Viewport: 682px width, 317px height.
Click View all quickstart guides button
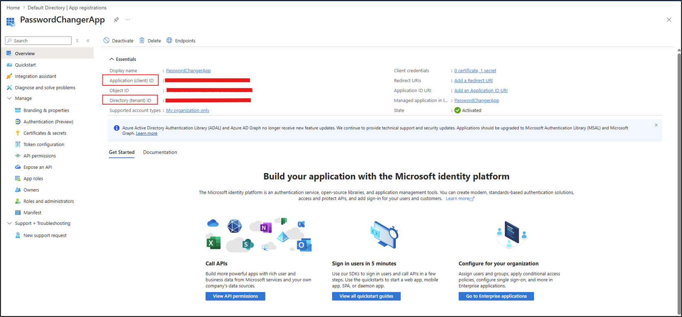pos(366,296)
